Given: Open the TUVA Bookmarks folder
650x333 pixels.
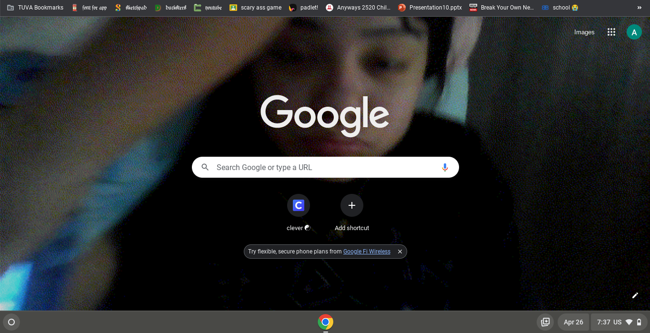Looking at the screenshot, I should [35, 8].
